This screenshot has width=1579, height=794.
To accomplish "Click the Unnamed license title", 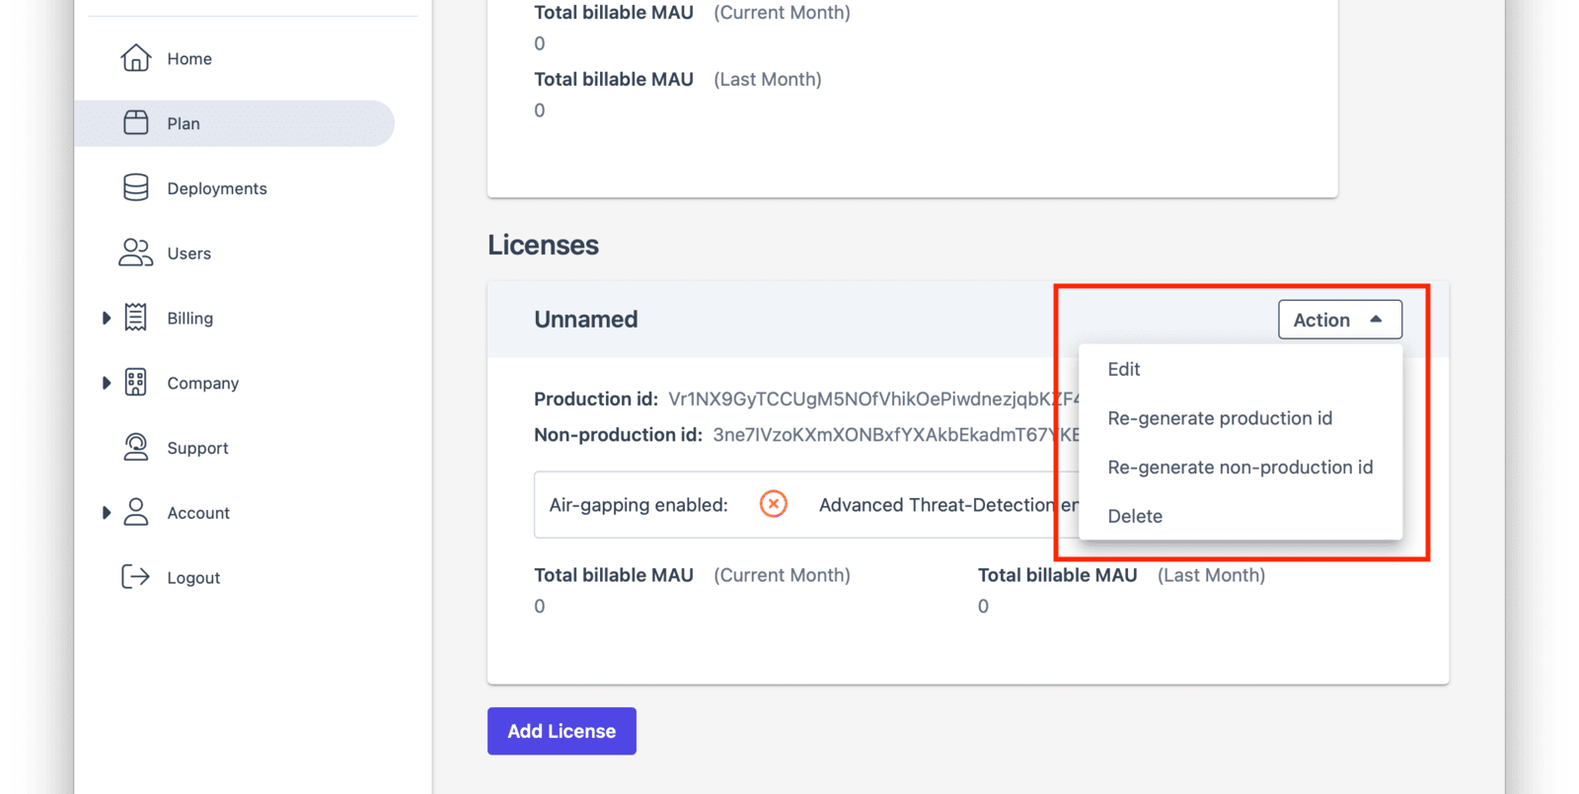I will pyautogui.click(x=586, y=320).
